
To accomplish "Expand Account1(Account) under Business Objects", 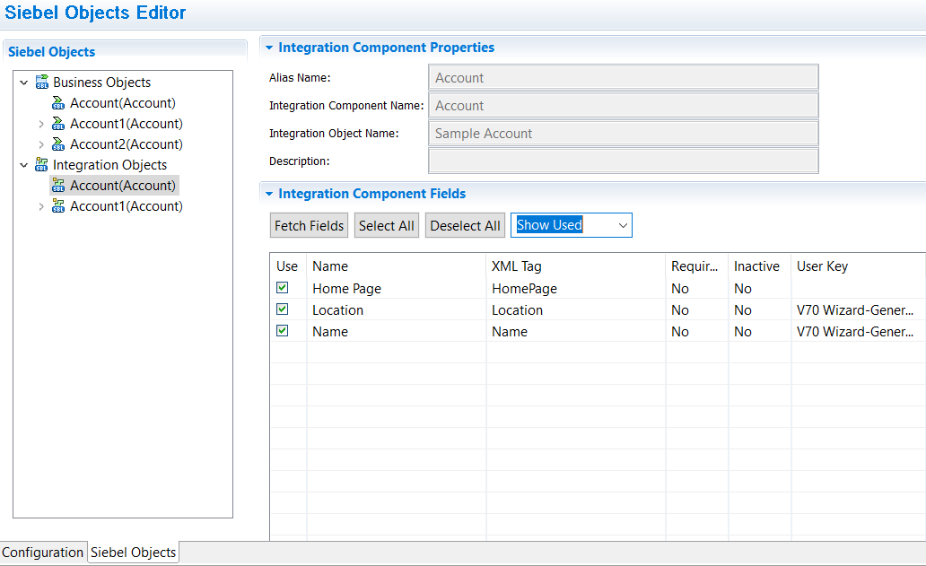I will click(x=40, y=124).
